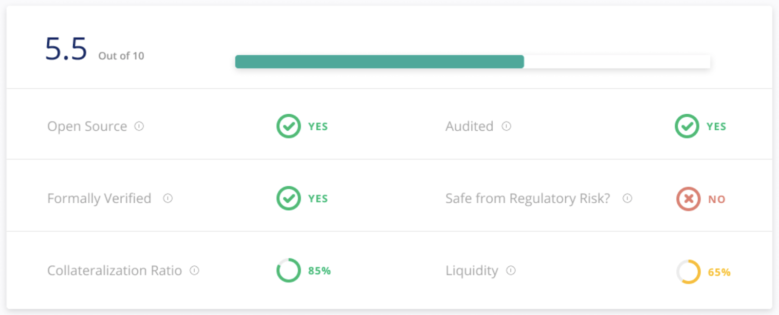
Task: Click the green checkmark for Open Source
Action: tap(289, 126)
